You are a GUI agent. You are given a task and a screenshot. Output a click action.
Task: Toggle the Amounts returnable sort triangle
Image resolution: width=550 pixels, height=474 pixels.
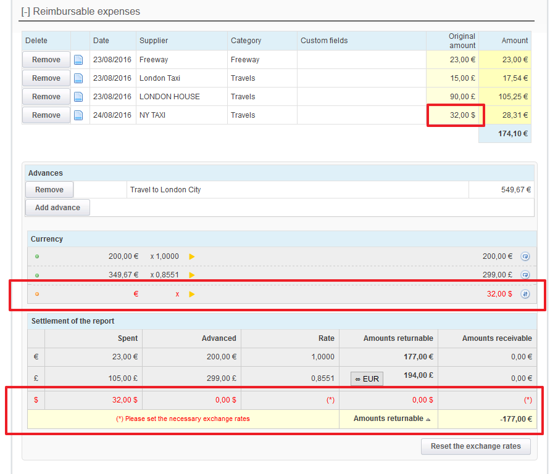click(x=428, y=419)
